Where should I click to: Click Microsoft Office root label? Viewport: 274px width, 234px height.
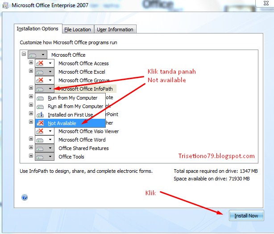click(68, 55)
